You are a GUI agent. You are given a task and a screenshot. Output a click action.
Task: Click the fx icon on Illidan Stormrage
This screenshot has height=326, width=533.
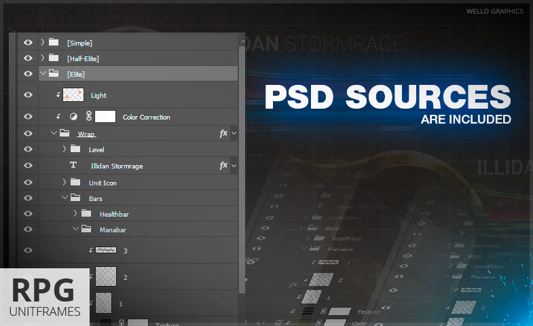pos(223,166)
